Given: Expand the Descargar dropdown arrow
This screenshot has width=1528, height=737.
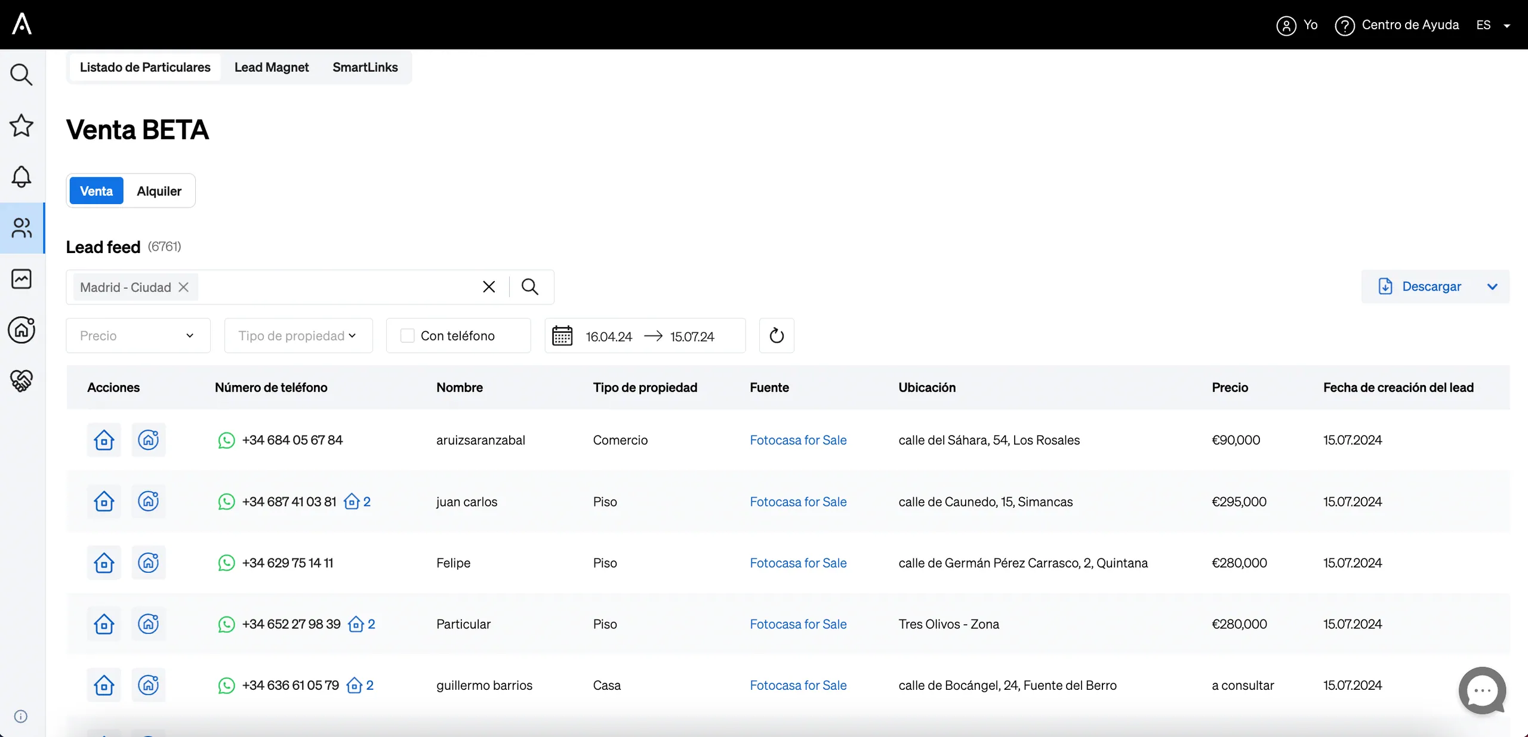Looking at the screenshot, I should (1492, 286).
